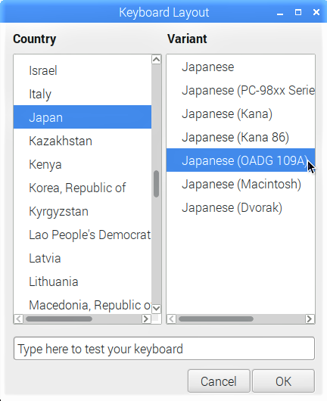The height and width of the screenshot is (401, 327).
Task: Click Country list horizontal scroll left arrow
Action: 18,319
